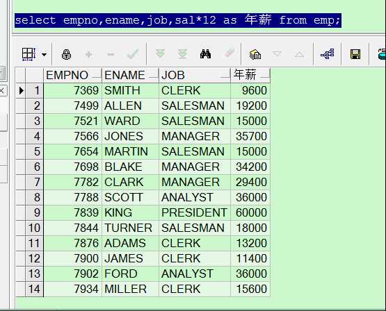Click the delete record minus icon
This screenshot has height=311, width=386.
[111, 54]
